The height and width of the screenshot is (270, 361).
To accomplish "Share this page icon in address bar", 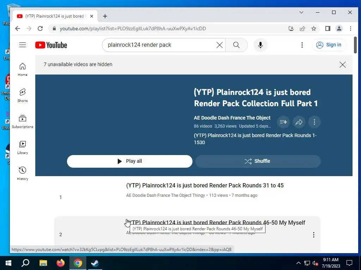I will pos(302,28).
